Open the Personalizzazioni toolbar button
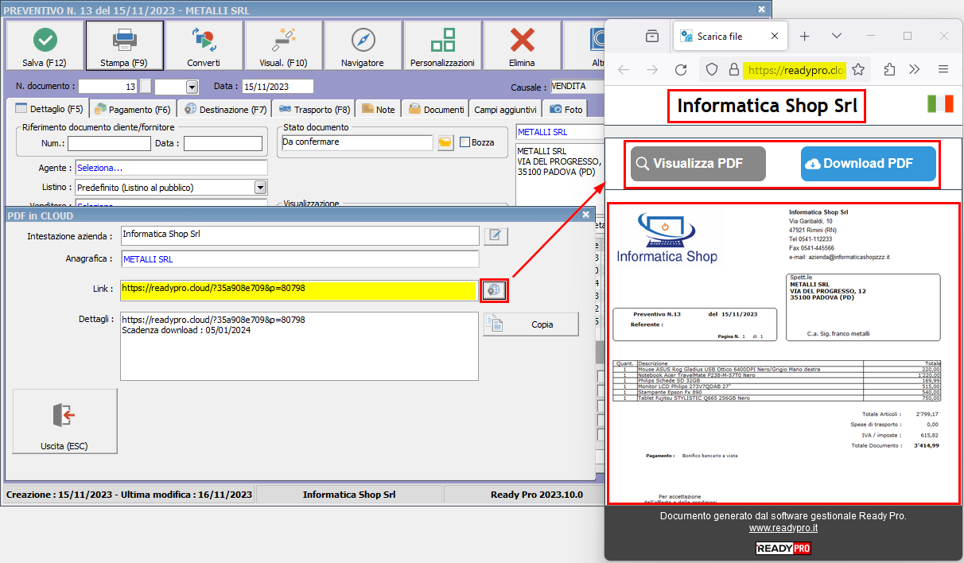Screen dimensions: 964x563 (x=442, y=45)
